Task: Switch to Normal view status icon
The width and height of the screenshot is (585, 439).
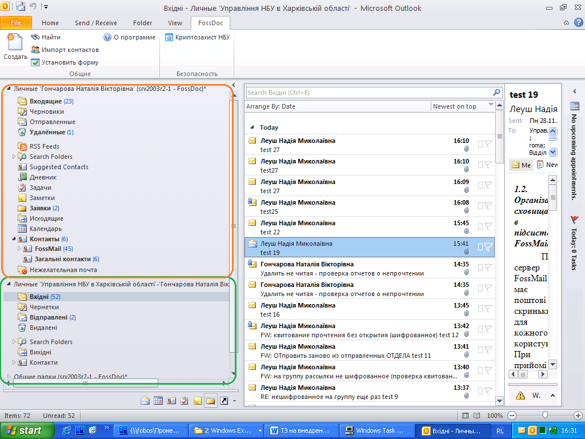Action: (x=465, y=416)
